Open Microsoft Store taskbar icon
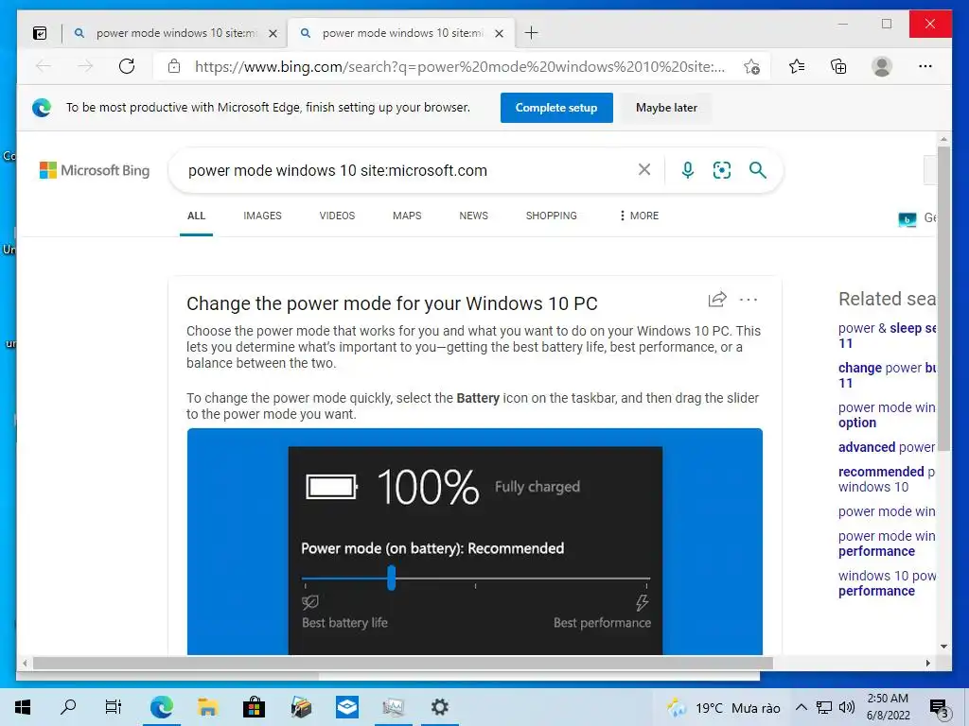 pyautogui.click(x=254, y=707)
